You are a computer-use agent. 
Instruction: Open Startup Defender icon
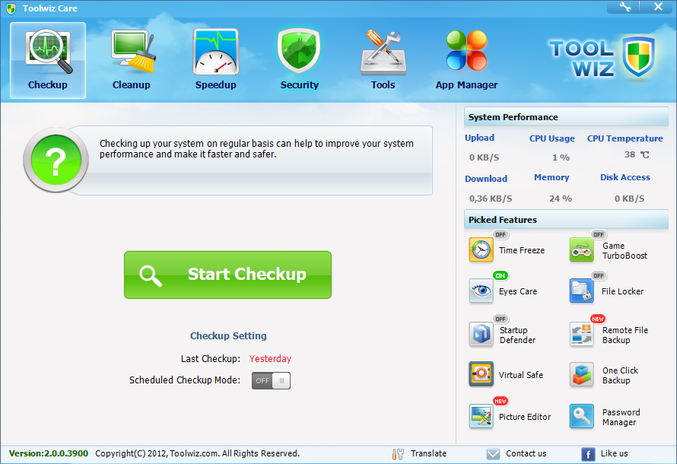point(481,334)
